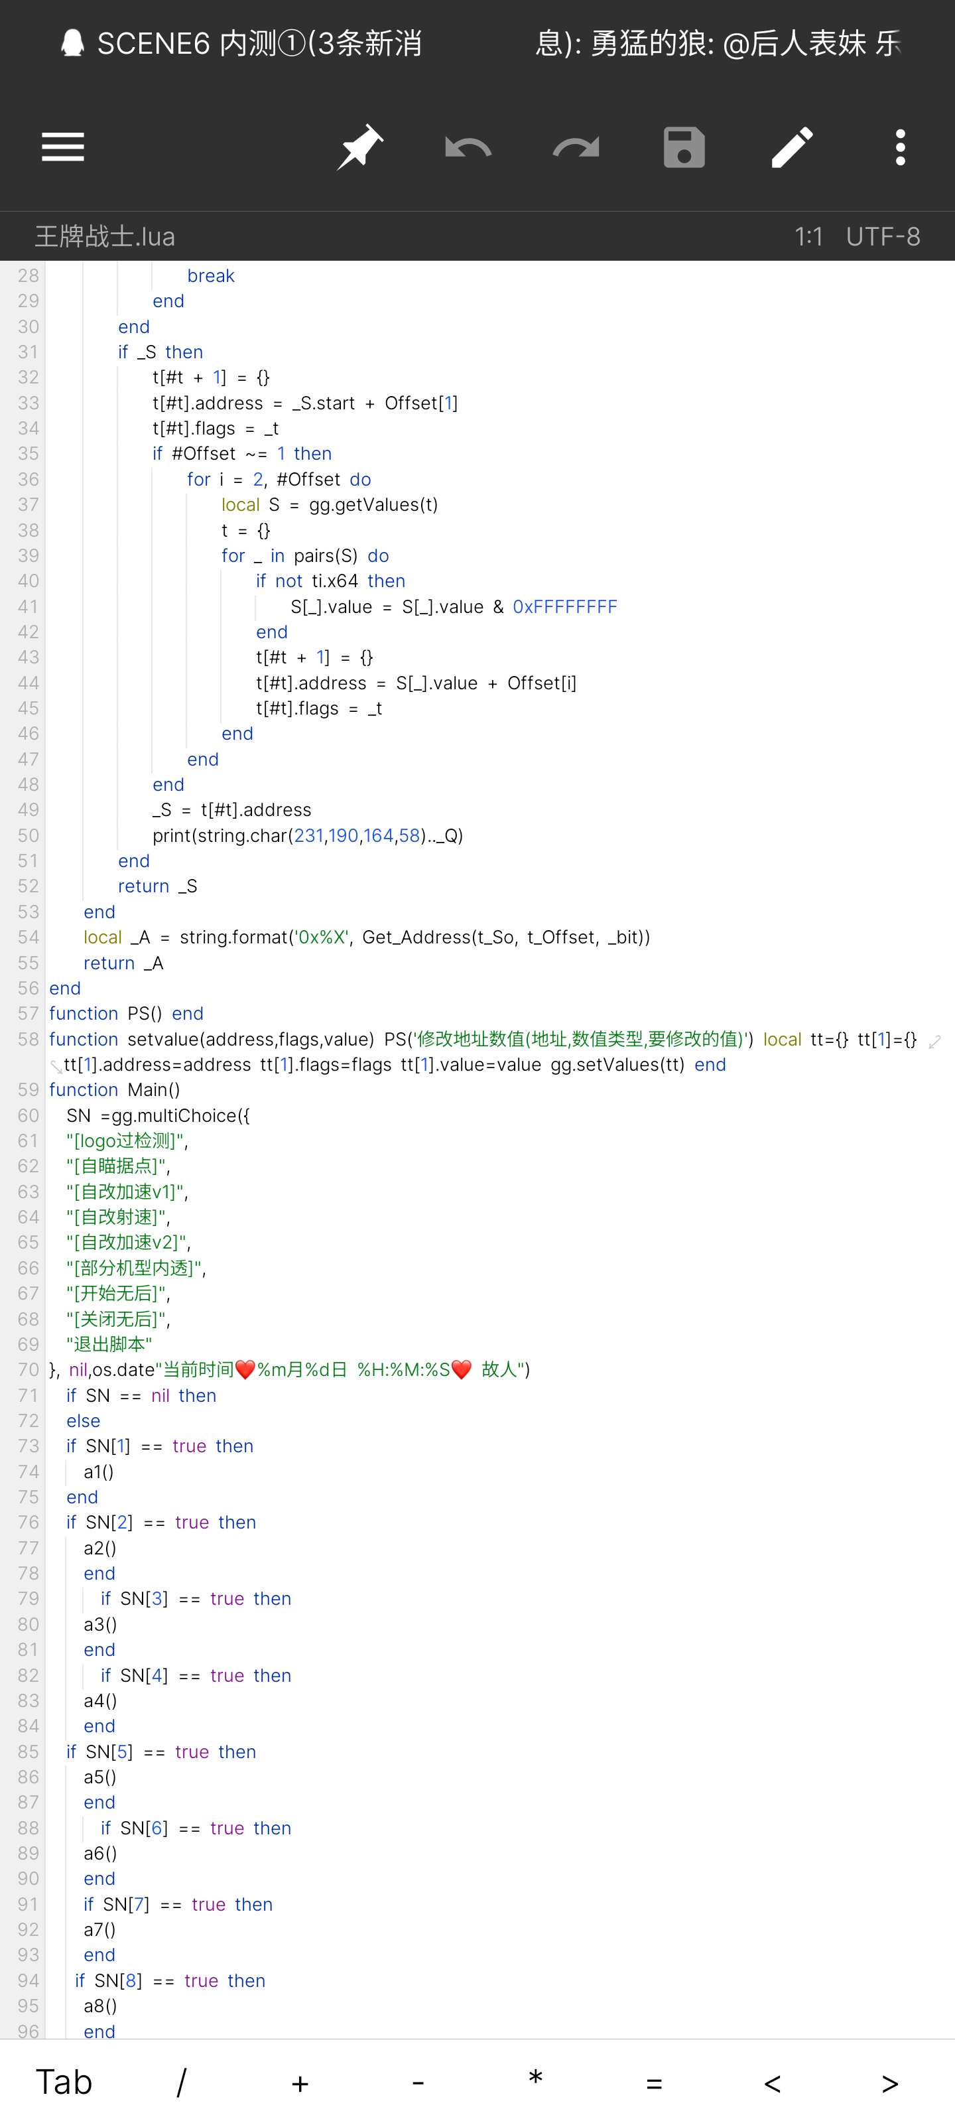Screen dimensions: 955x2123
Task: Insert plus sign from symbol bar
Action: click(300, 2083)
